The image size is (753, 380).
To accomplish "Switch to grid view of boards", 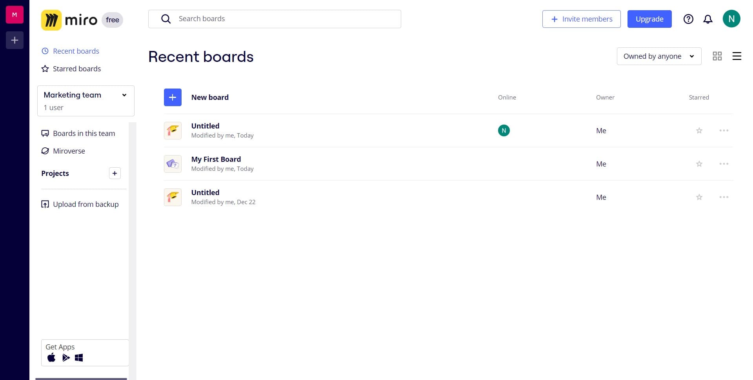I will click(717, 56).
